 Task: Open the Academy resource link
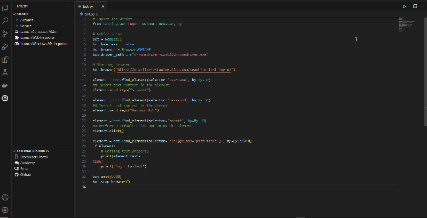(27, 163)
